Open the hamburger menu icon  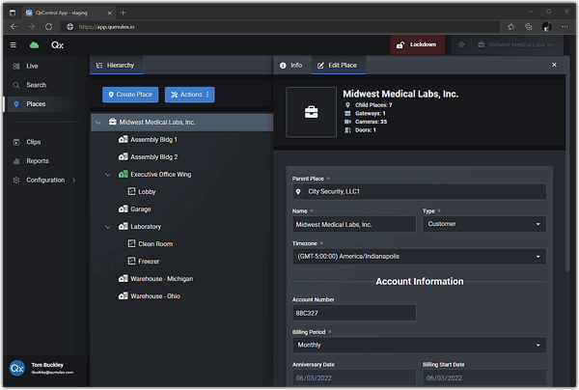tap(14, 45)
